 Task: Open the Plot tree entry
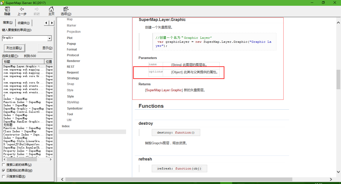(x=70, y=38)
